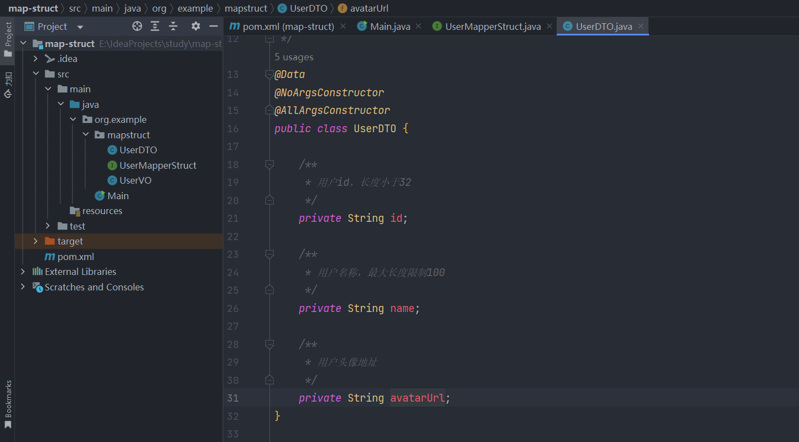Image resolution: width=799 pixels, height=442 pixels.
Task: Open the 5 usages link above UserDTO
Action: 294,56
